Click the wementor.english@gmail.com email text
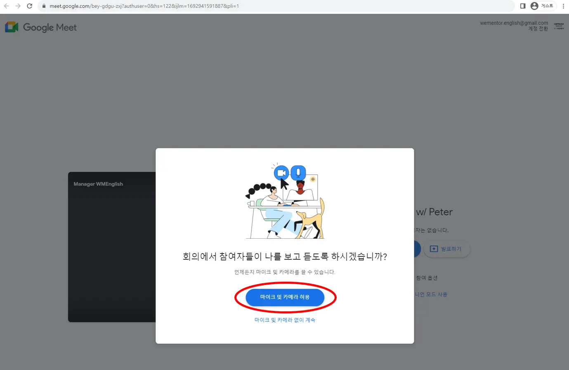The height and width of the screenshot is (370, 569). point(514,23)
